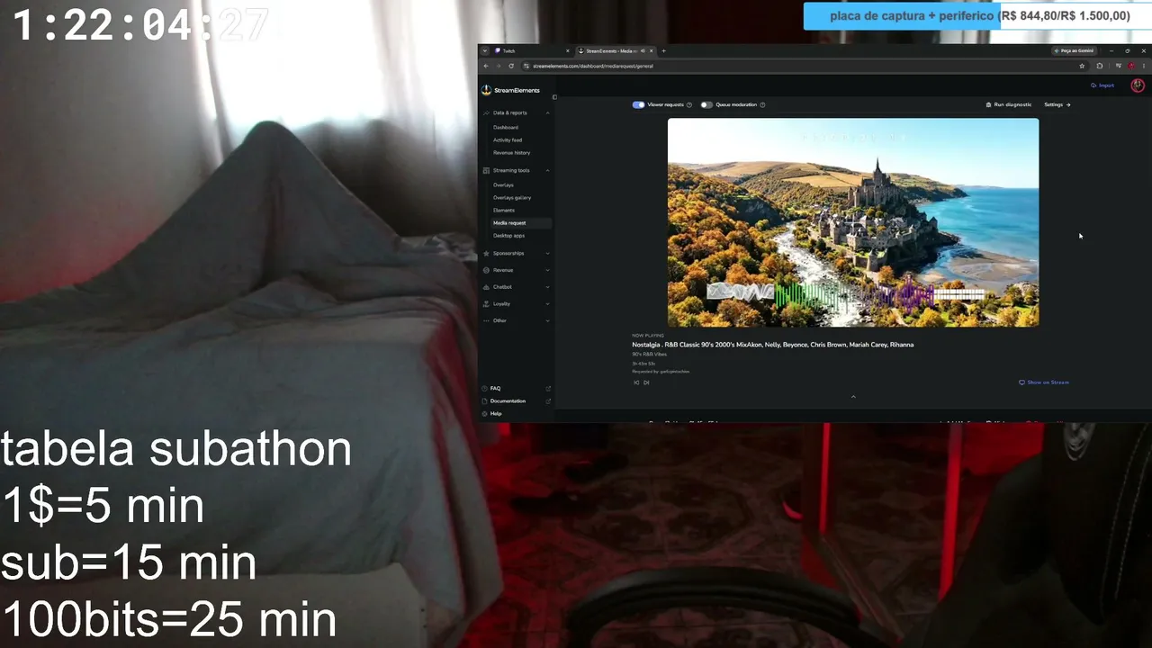The height and width of the screenshot is (648, 1152).
Task: Toggle the Queue moderation switch
Action: (x=706, y=104)
